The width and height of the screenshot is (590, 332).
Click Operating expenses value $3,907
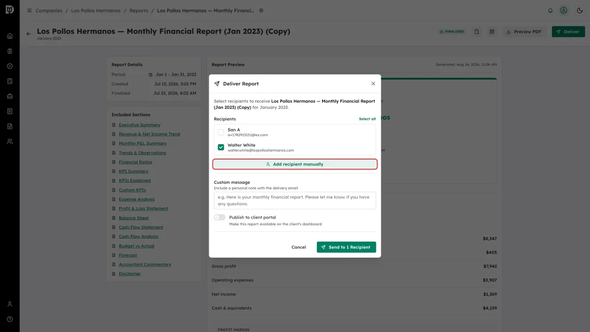[490, 280]
